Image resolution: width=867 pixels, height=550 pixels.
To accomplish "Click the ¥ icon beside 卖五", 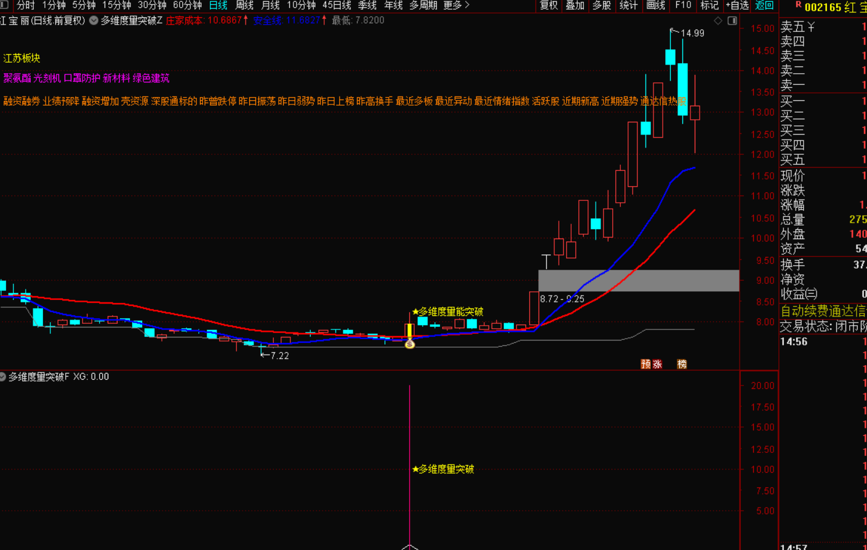I will click(811, 27).
